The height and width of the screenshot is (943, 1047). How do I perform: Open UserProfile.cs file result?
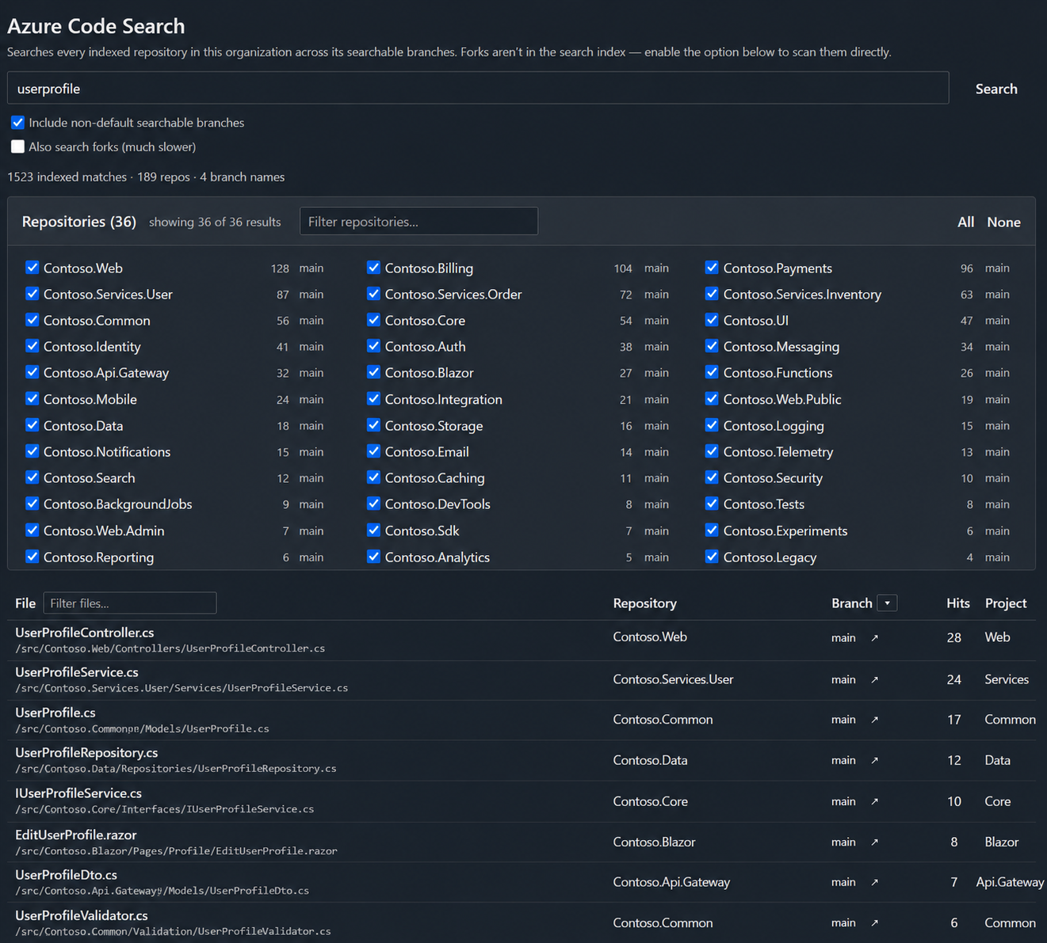pos(55,713)
